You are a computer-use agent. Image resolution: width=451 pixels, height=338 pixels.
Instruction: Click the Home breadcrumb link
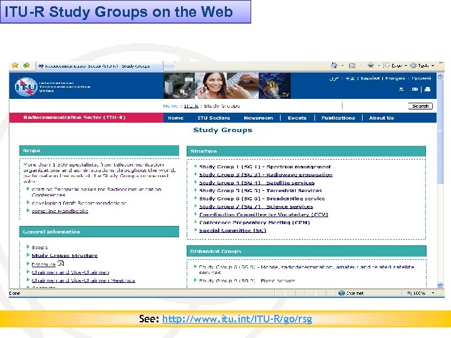point(170,106)
